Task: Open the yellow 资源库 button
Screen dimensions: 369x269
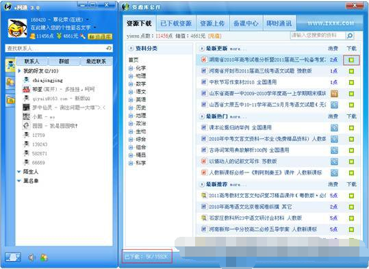Action: pyautogui.click(x=100, y=36)
